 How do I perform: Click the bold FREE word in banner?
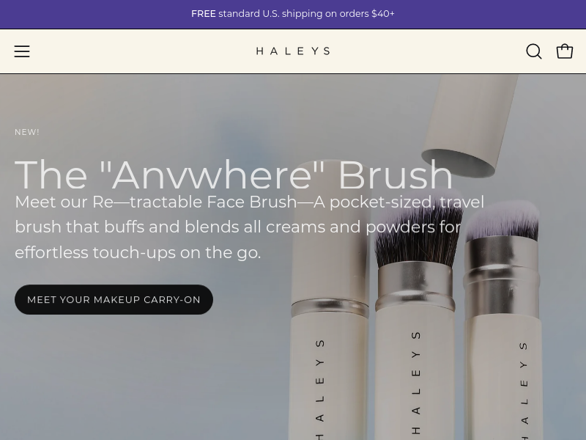204,14
